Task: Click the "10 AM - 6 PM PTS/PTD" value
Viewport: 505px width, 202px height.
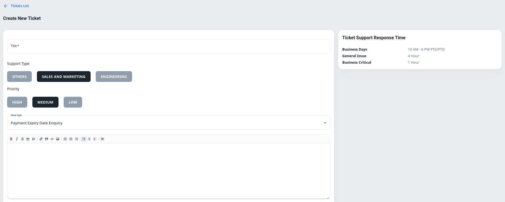Action: click(426, 50)
